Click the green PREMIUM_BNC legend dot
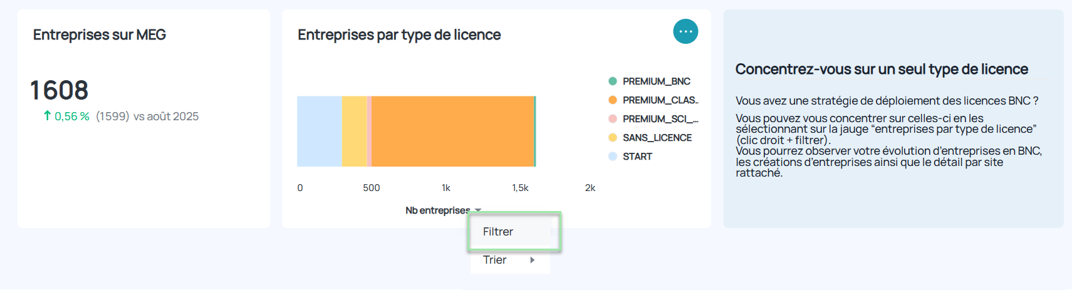The height and width of the screenshot is (290, 1072). 613,81
